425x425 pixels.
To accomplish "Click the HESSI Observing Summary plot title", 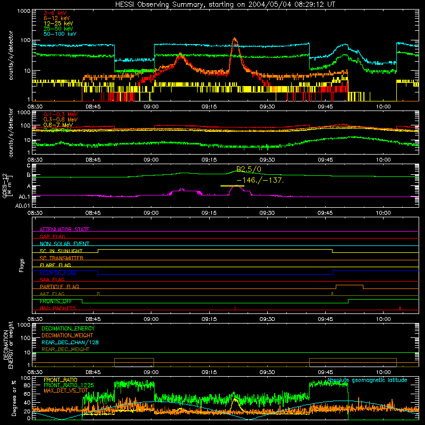I will pyautogui.click(x=225, y=5).
